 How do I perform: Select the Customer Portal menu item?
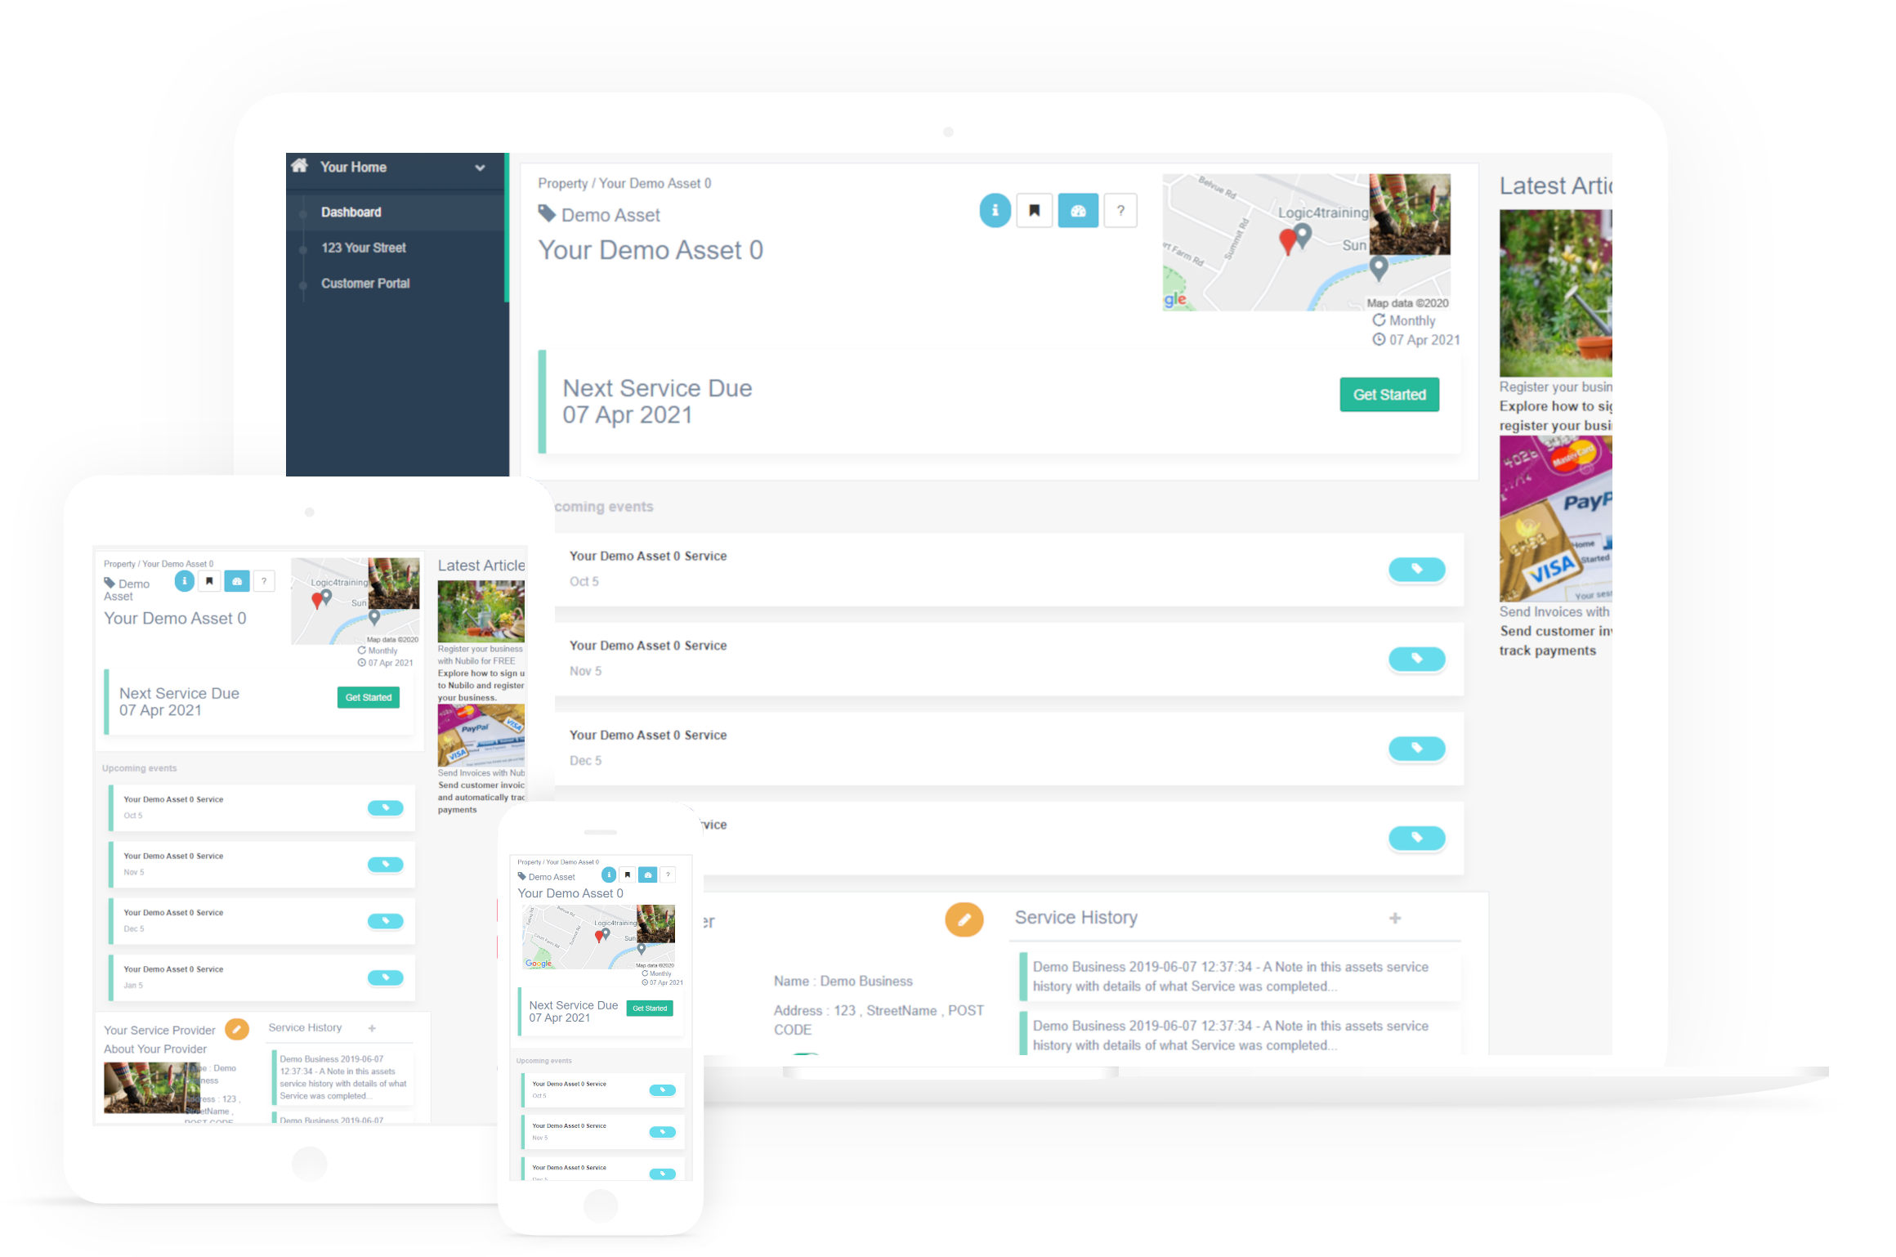(x=368, y=282)
